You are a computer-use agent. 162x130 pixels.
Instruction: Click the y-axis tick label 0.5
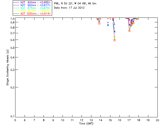click(12, 48)
